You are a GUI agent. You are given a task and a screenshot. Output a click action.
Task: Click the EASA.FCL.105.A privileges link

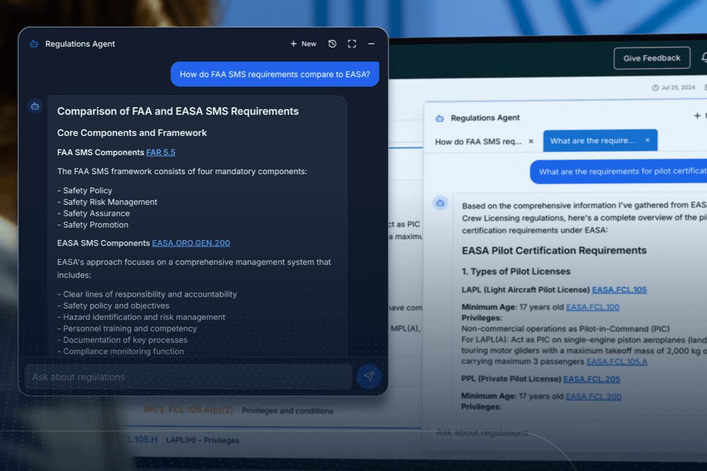(617, 361)
